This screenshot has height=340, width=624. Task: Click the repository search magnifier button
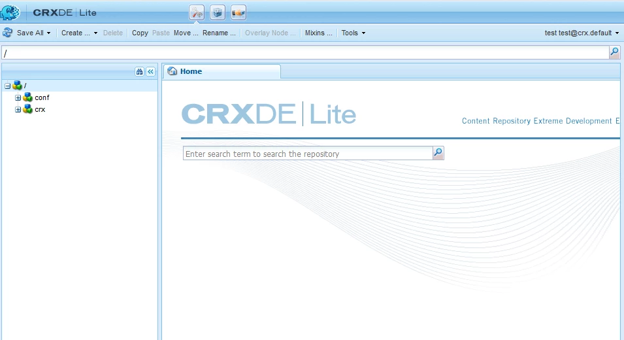438,153
